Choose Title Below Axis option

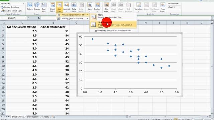113,25
